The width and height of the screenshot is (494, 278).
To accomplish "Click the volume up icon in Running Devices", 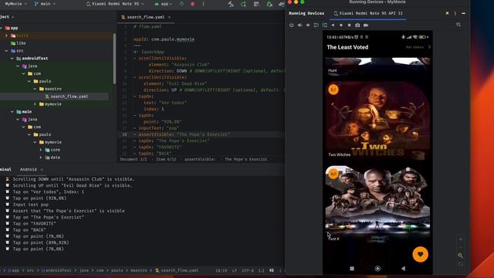I will (299, 25).
